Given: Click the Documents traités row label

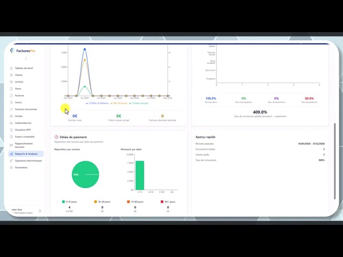Looking at the screenshot, I should (x=205, y=149).
